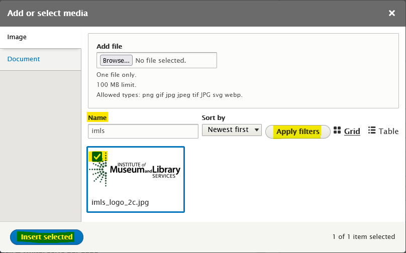Click the arrow on Sort by combo box
406x253 pixels.
[x=257, y=130]
